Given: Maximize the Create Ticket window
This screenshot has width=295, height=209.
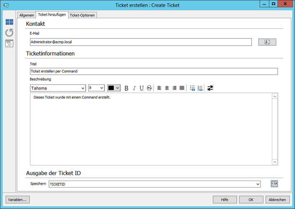Looking at the screenshot, I should [x=273, y=4].
